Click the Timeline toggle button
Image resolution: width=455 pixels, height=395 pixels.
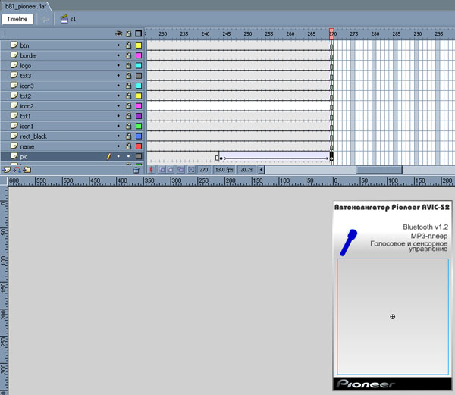point(17,19)
